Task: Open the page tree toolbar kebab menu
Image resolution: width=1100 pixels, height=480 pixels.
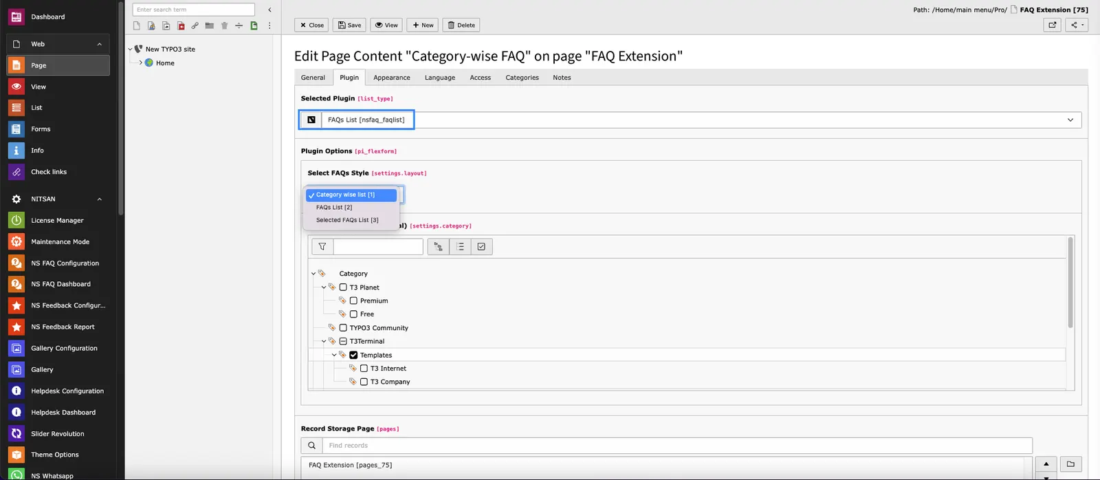Action: coord(269,25)
